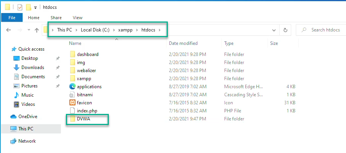Open the Recent locations dropdown arrow

29,30
